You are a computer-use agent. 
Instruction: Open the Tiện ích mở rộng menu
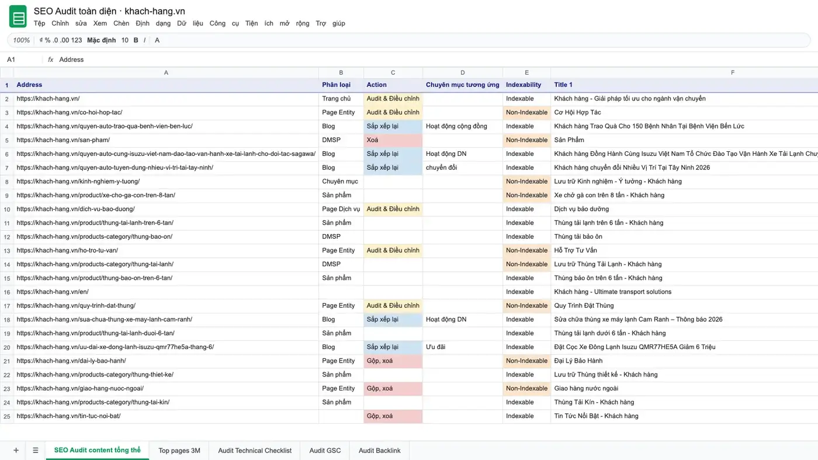(278, 23)
